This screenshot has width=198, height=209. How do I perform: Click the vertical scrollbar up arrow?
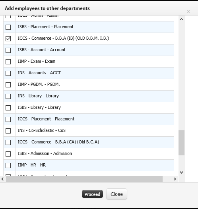pos(181,19)
